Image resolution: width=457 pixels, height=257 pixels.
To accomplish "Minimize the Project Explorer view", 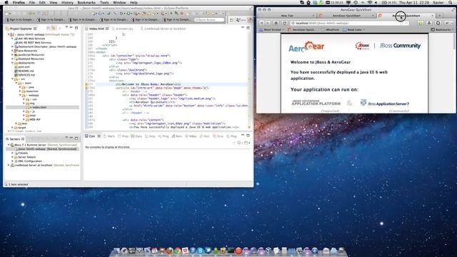I will coord(71,28).
